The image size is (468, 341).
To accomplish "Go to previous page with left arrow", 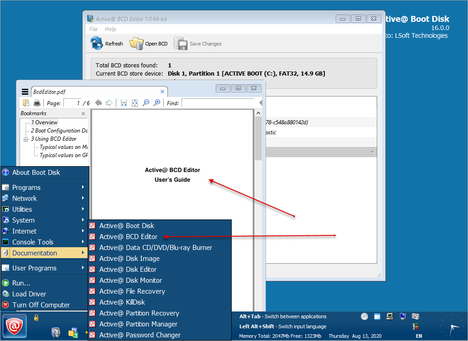I will (x=98, y=103).
